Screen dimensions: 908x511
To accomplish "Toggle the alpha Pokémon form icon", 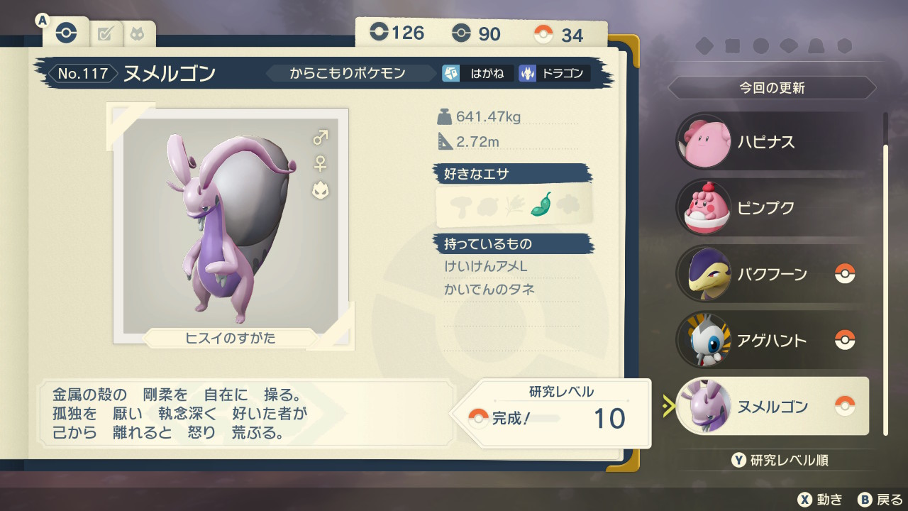I will tap(321, 189).
